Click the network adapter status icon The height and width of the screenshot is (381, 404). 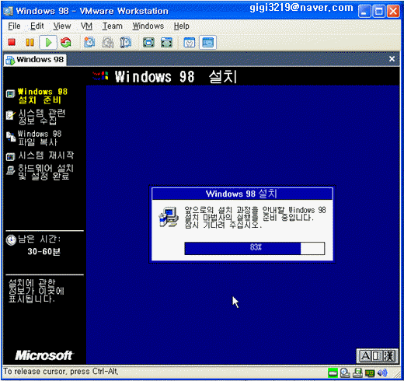370,373
